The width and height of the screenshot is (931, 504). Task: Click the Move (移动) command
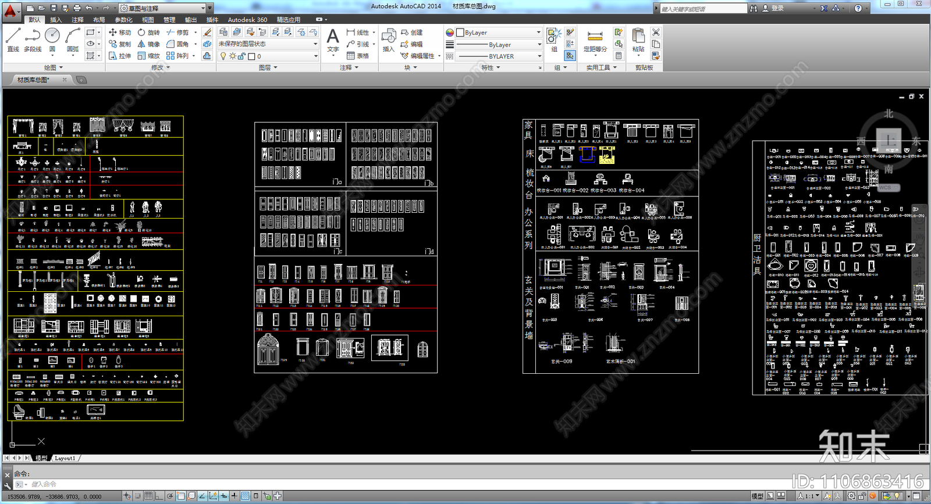(119, 33)
